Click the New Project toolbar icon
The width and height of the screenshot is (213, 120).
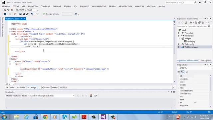click(x=15, y=14)
